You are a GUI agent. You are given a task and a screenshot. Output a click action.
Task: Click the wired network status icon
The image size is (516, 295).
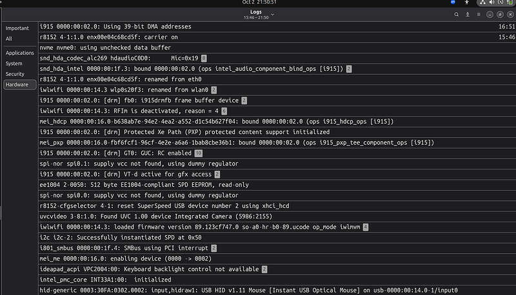click(482, 3)
